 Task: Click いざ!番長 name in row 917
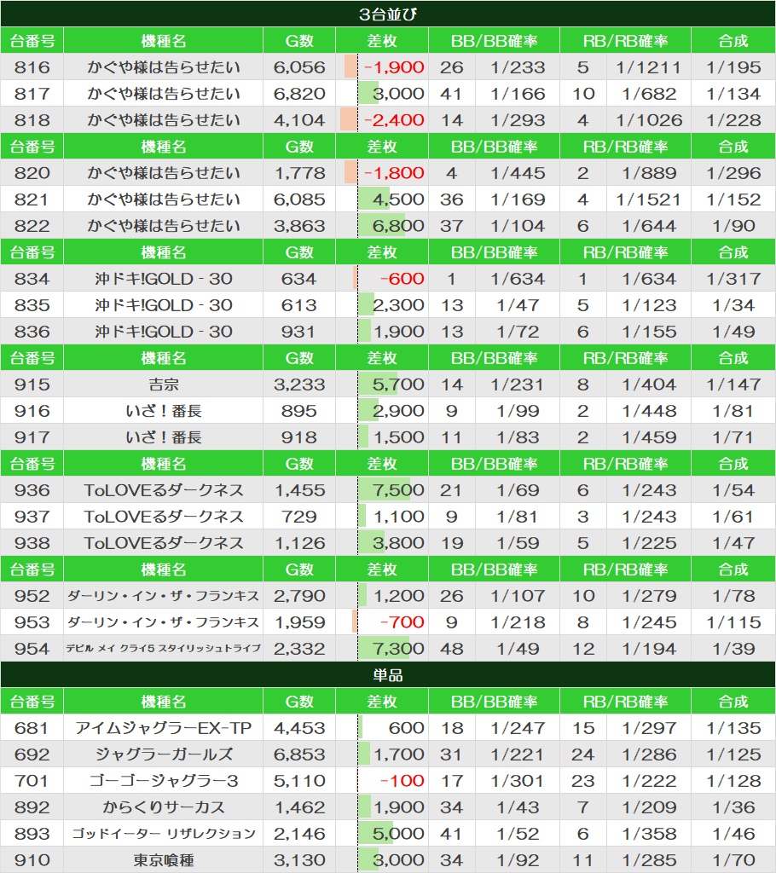pos(163,437)
